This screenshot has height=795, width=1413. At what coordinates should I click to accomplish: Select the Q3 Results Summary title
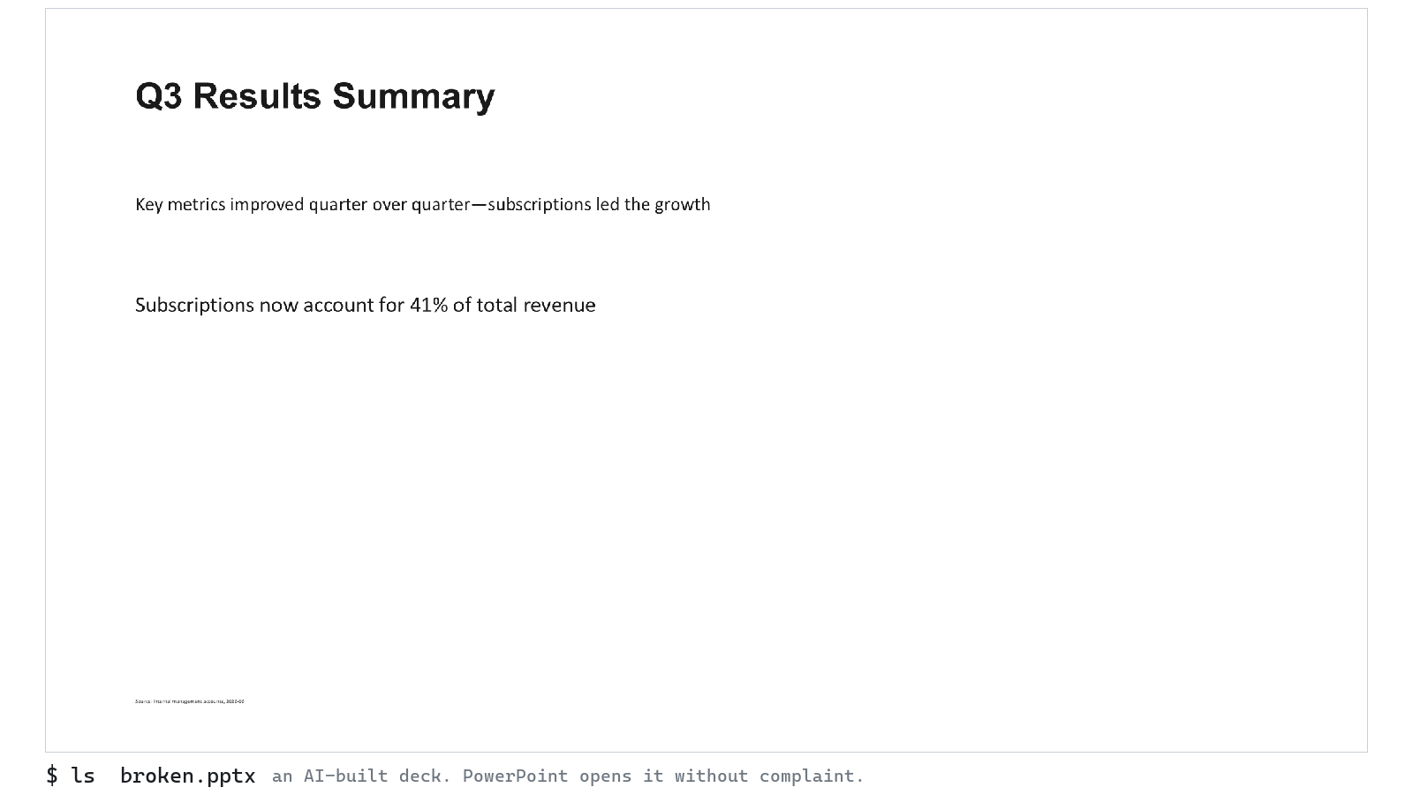[x=314, y=96]
